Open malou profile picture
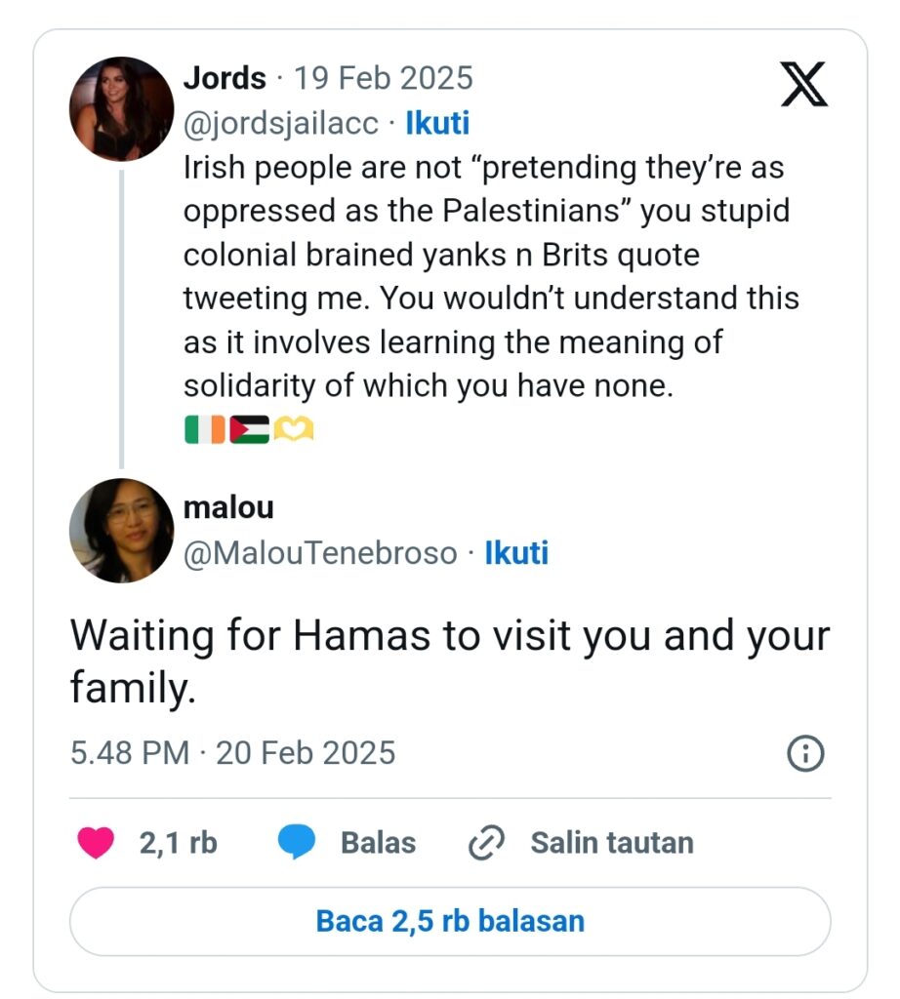The image size is (900, 999). point(121,531)
